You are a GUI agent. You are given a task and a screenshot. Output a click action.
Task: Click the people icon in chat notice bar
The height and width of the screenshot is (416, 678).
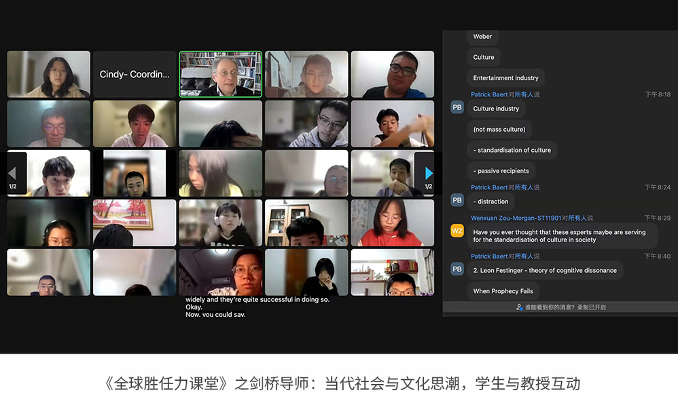[x=520, y=307]
